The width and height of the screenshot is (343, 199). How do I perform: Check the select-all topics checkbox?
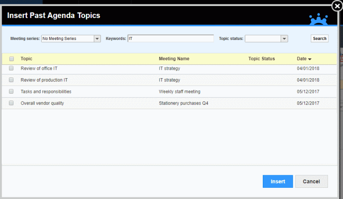pos(12,58)
